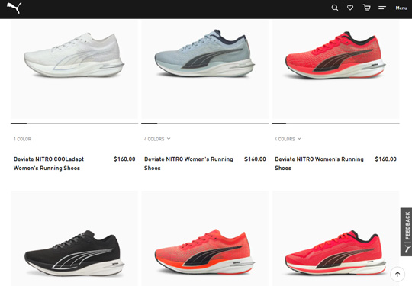Click image progress bar under white shoe
The width and height of the screenshot is (412, 286).
[74, 124]
